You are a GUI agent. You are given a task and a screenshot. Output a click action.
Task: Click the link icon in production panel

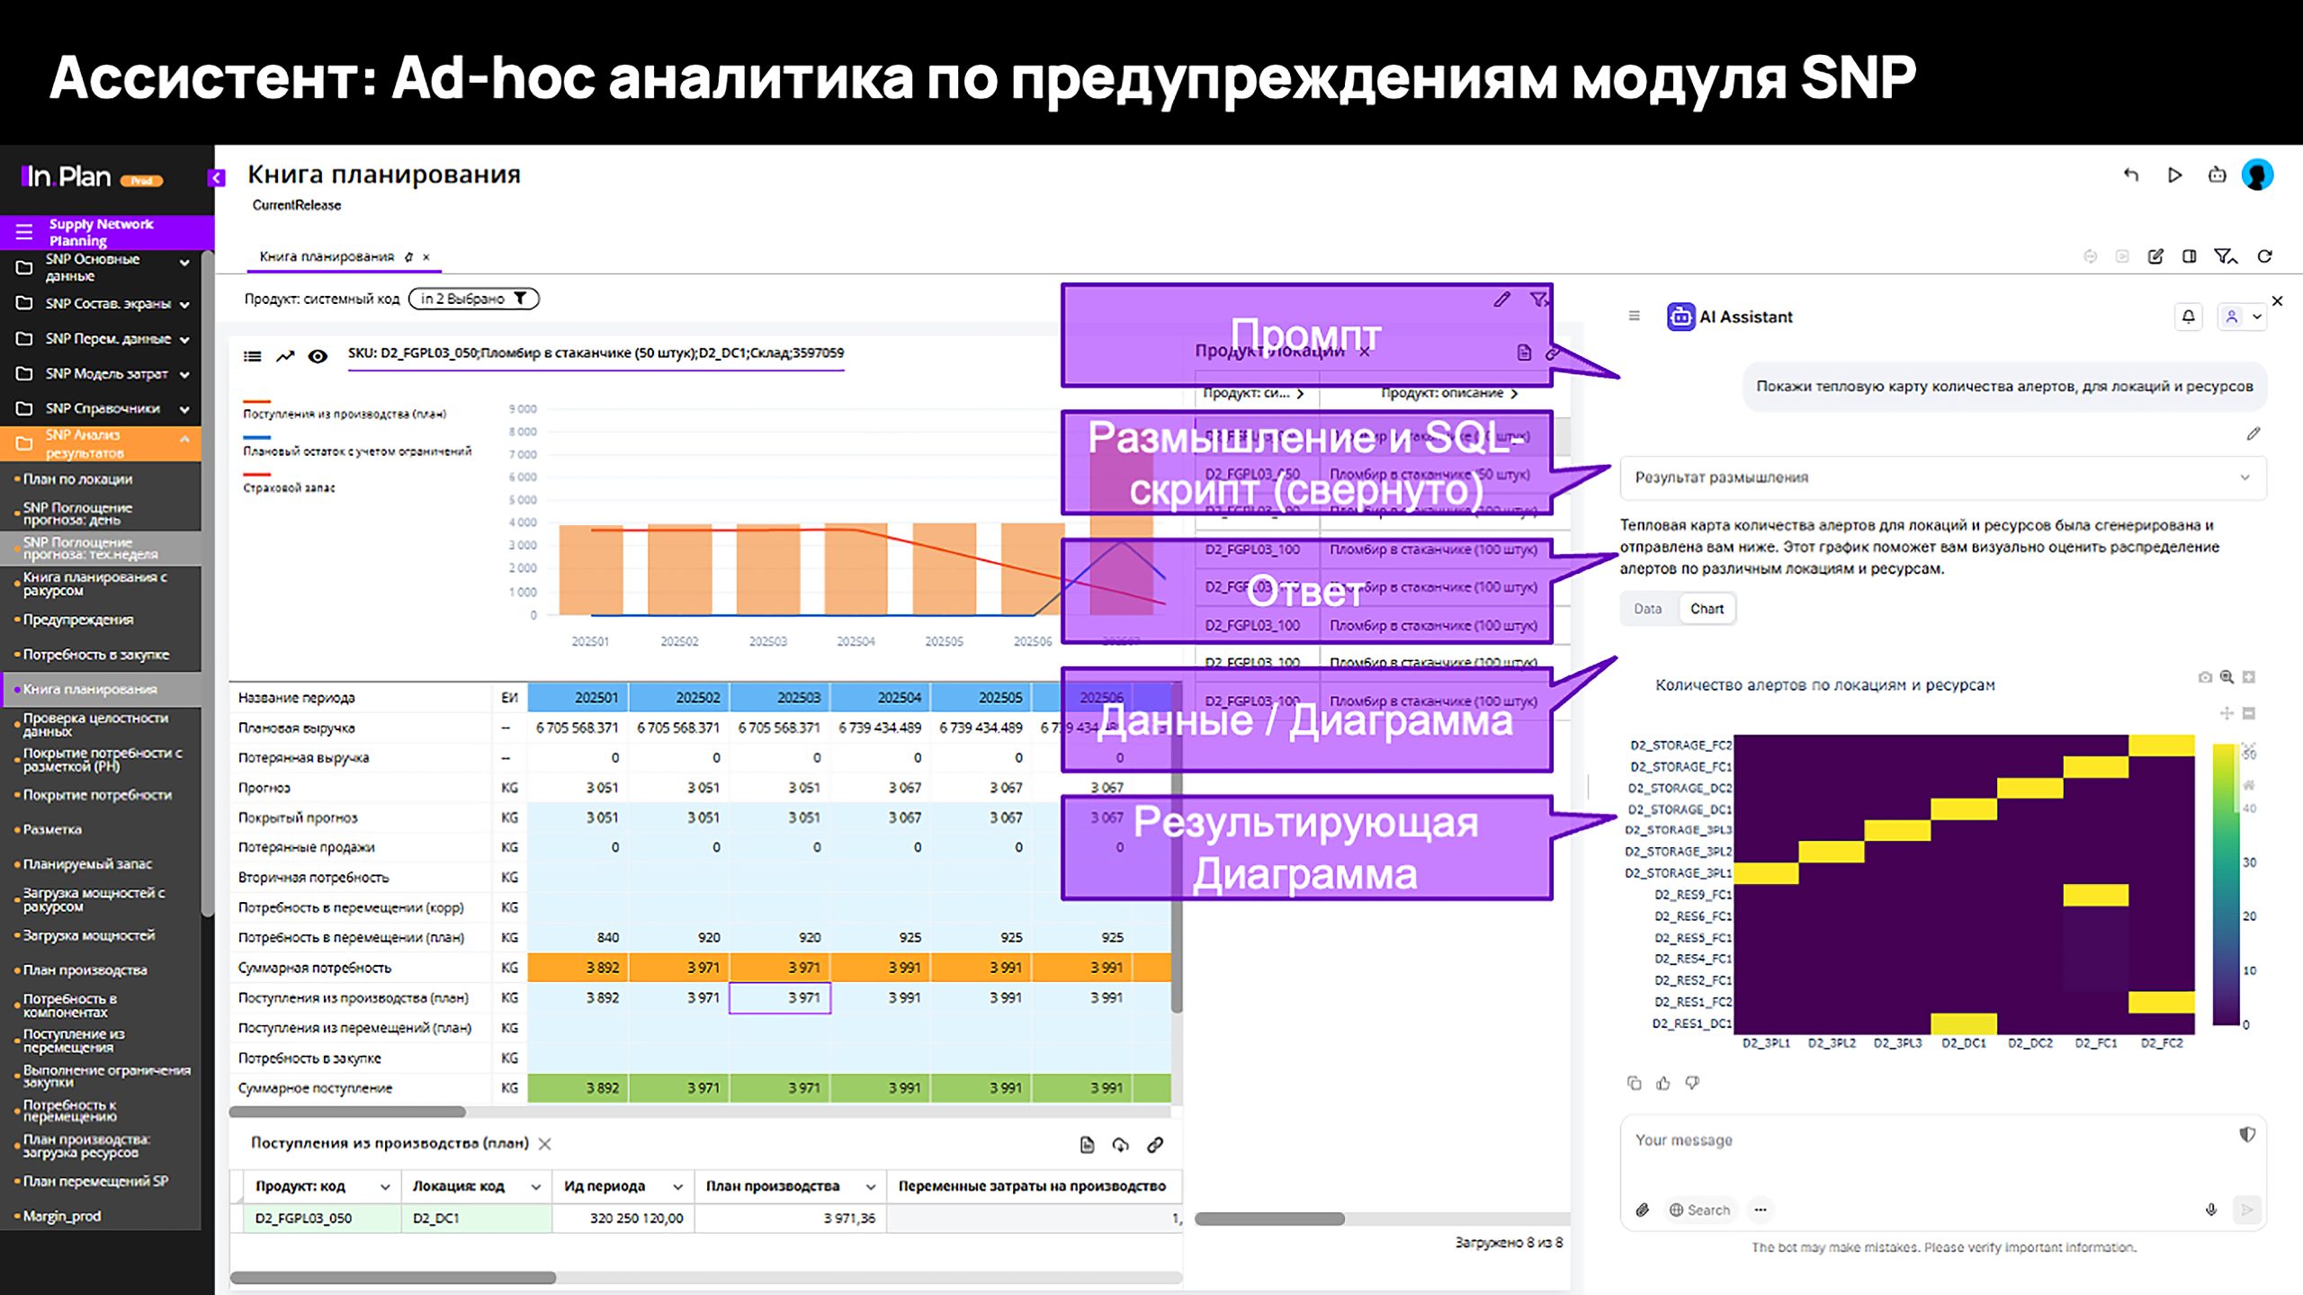point(1155,1145)
